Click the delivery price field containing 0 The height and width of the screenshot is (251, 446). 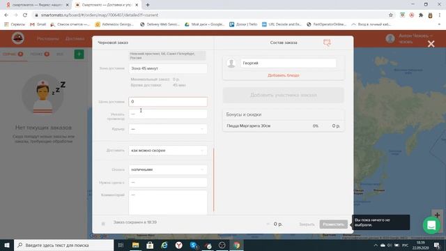click(168, 102)
